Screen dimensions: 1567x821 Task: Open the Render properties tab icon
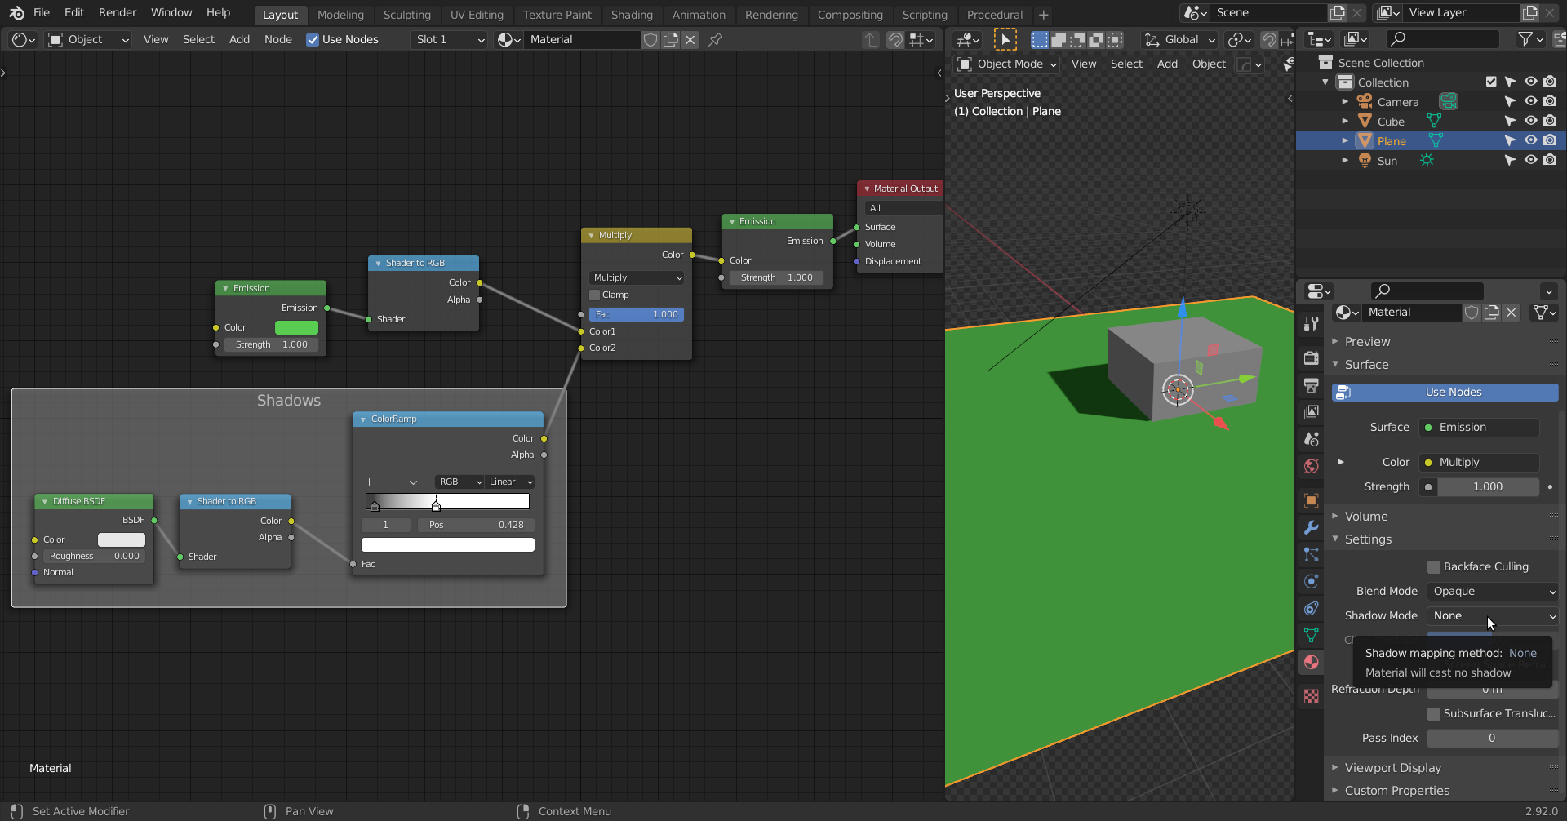click(1311, 358)
